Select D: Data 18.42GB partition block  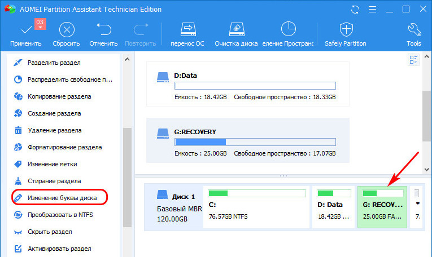pos(333,207)
